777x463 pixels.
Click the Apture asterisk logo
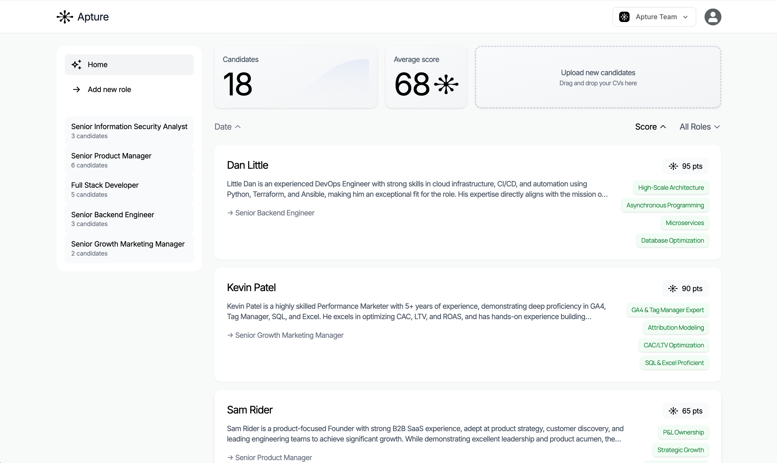tap(64, 17)
